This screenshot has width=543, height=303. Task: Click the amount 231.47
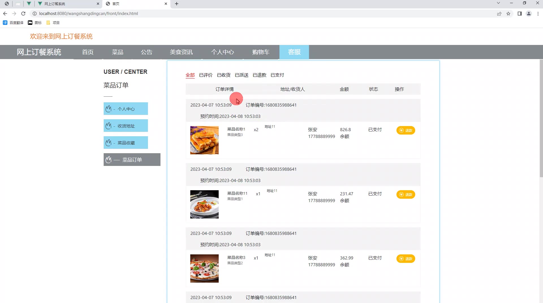point(346,194)
